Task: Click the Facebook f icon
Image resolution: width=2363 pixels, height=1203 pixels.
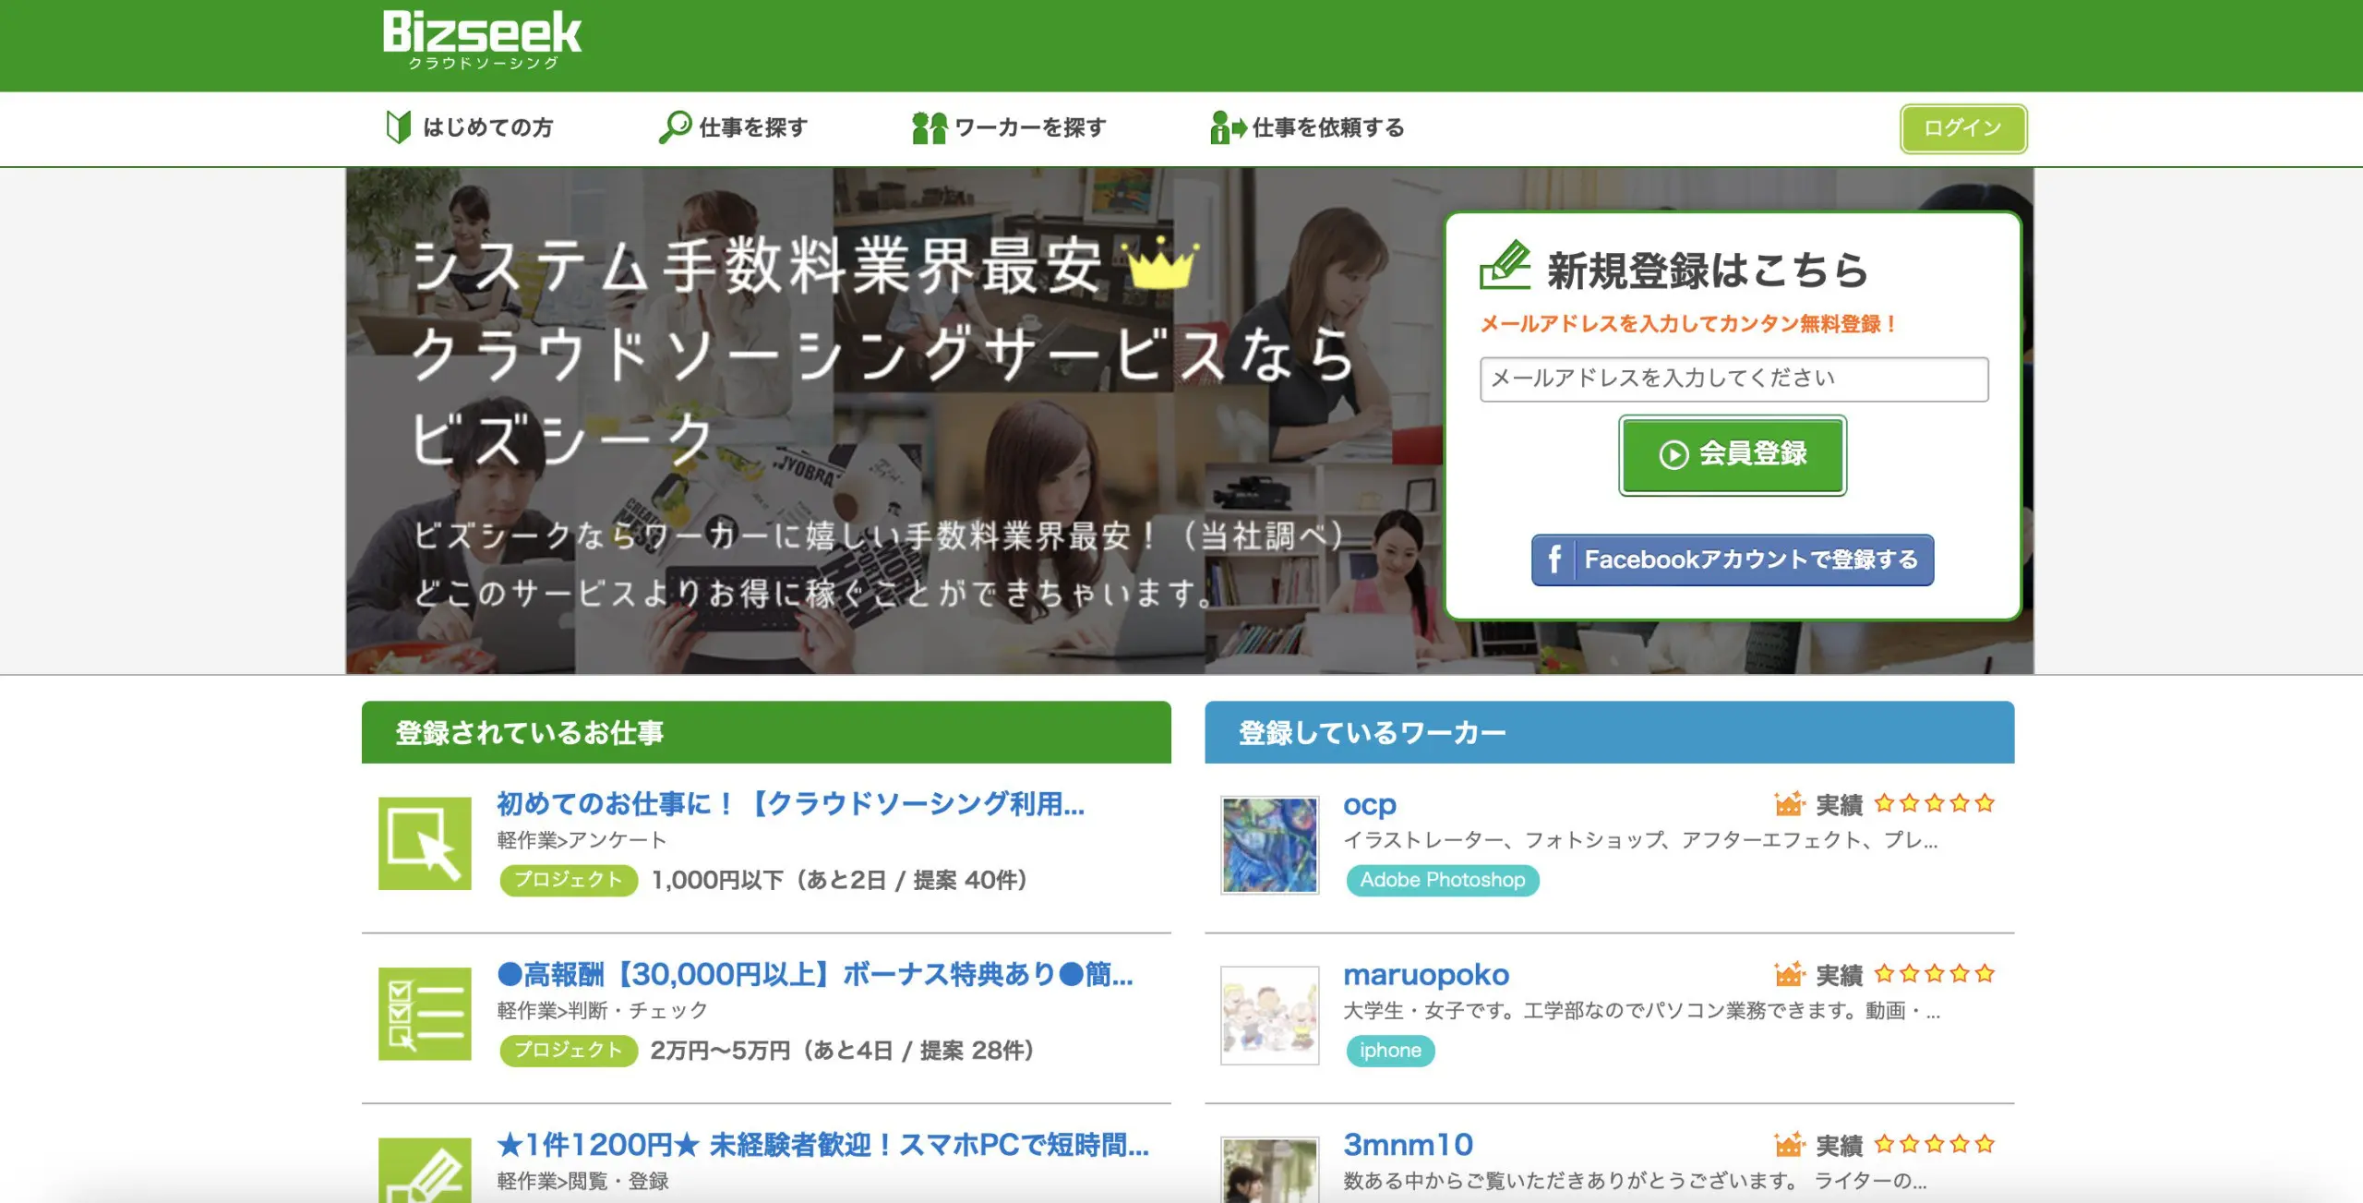Action: pos(1554,559)
